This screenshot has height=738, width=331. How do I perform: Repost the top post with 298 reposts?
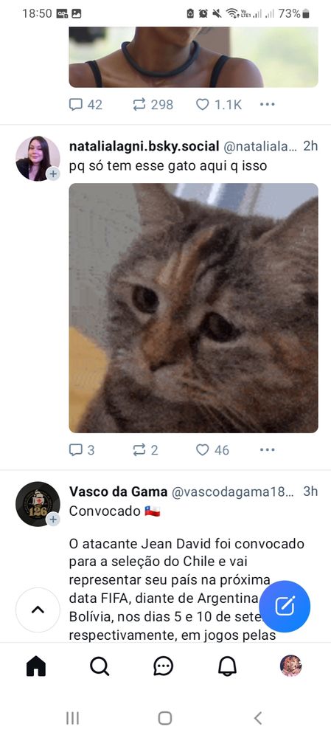click(x=153, y=105)
